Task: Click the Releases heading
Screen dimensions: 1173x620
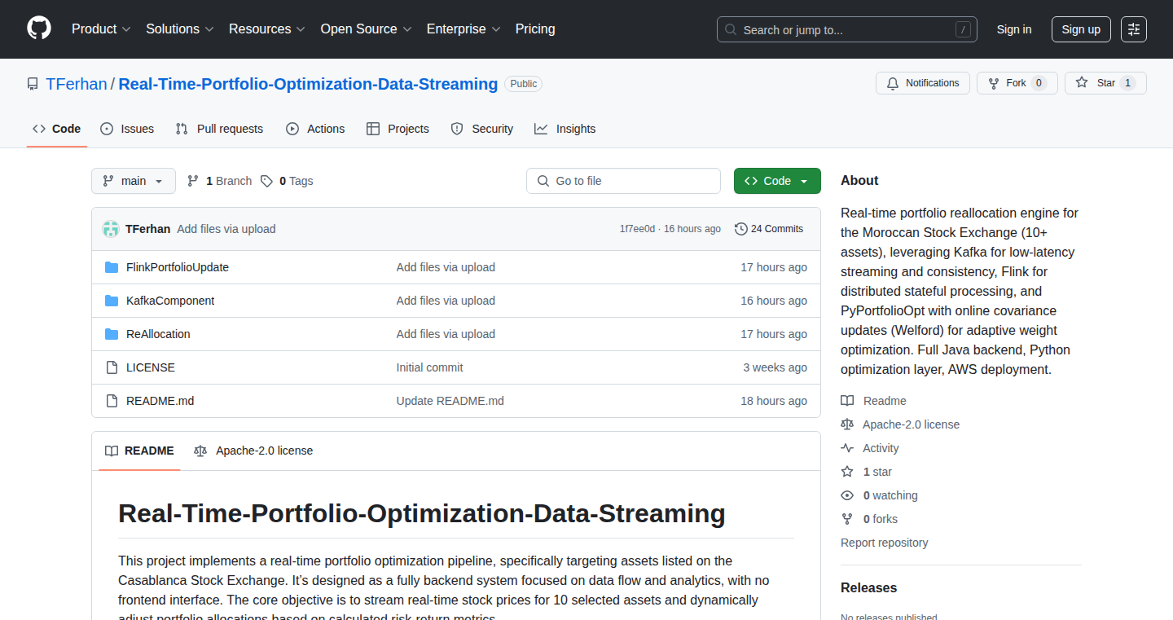Action: coord(868,588)
